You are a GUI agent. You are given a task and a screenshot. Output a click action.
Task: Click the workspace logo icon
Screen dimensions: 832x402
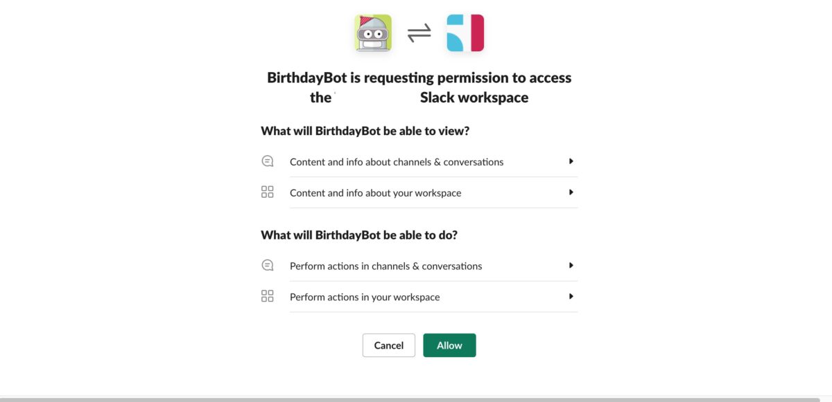click(465, 33)
